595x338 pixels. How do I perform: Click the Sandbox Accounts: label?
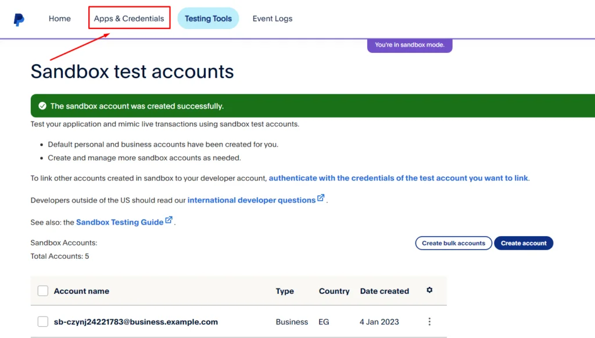(x=64, y=243)
